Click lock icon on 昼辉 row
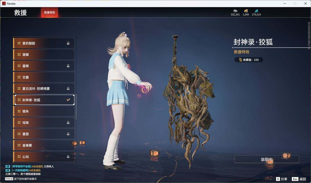Viewport: 311px width, 183px height. (68, 66)
